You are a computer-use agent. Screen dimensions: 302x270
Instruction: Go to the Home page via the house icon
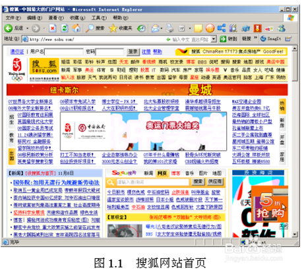click(76, 28)
